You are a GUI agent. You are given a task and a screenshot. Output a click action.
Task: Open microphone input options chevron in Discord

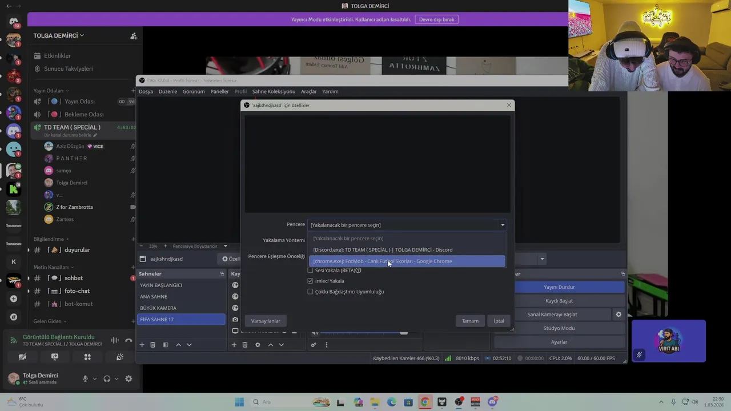95,378
